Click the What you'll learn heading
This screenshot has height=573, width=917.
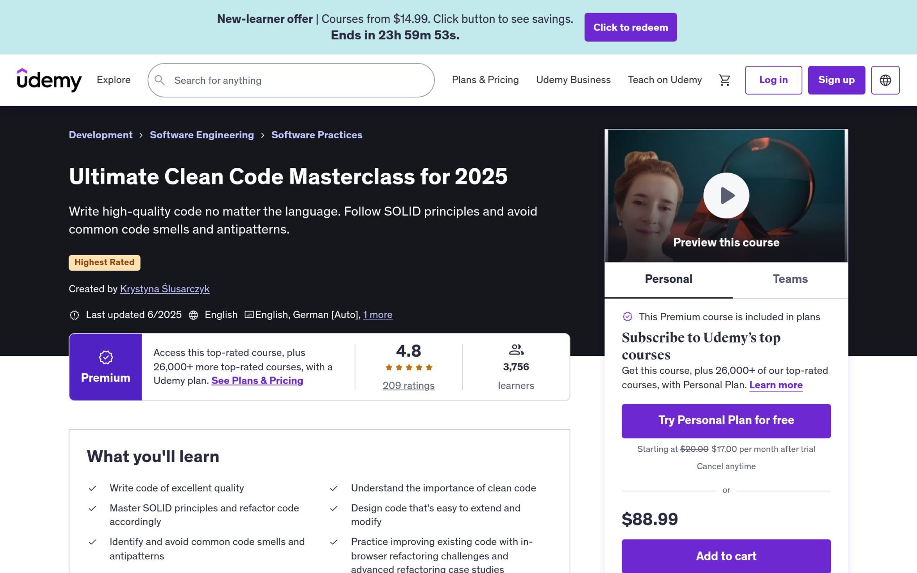[153, 457]
